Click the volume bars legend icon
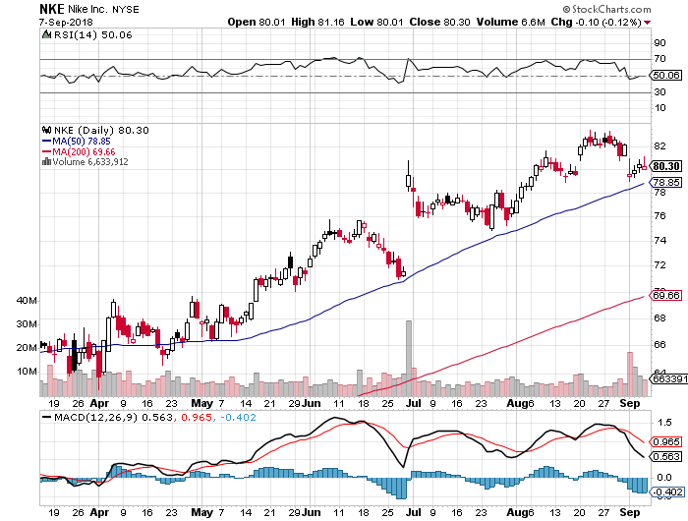Image resolution: width=688 pixels, height=521 pixels. click(46, 161)
